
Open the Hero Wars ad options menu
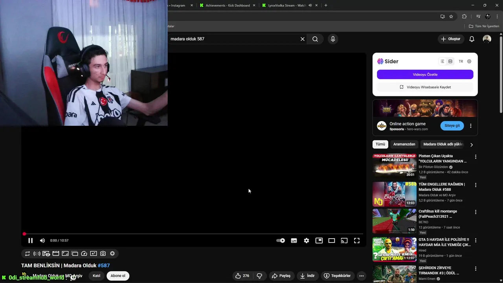coord(471,126)
